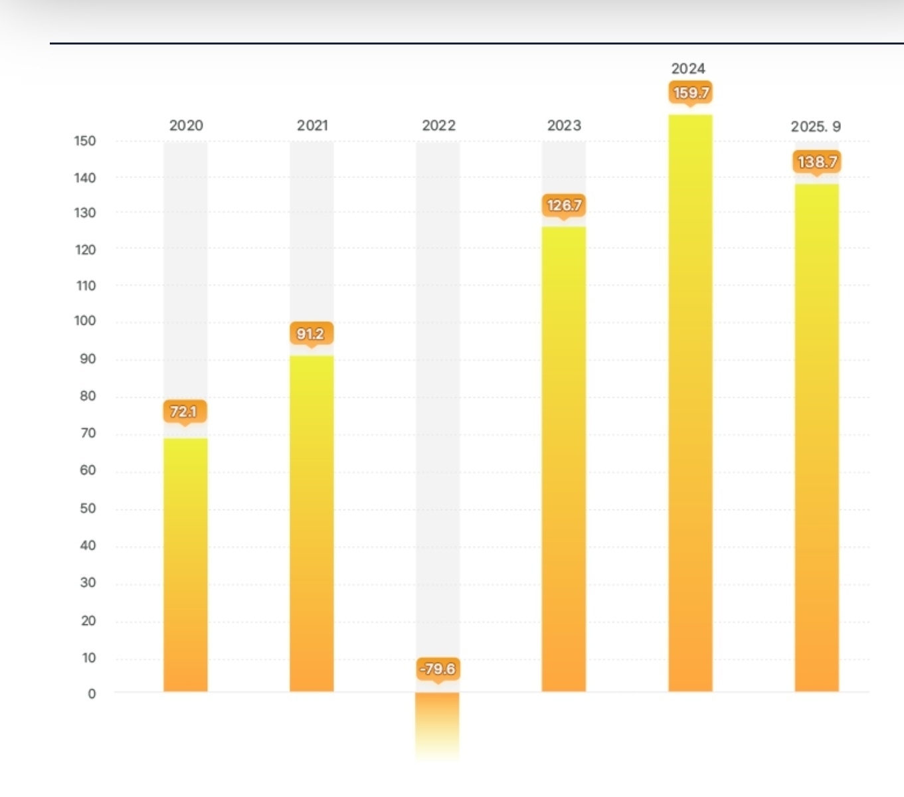This screenshot has height=797, width=904.
Task: Click the 91.2 value badge
Action: (311, 333)
